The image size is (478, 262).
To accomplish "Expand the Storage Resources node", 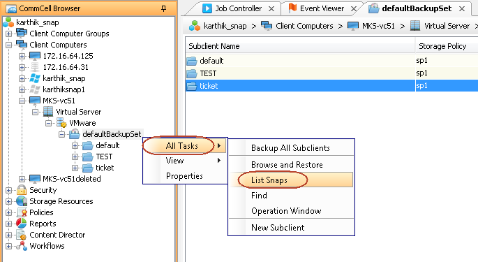I will click(8, 201).
